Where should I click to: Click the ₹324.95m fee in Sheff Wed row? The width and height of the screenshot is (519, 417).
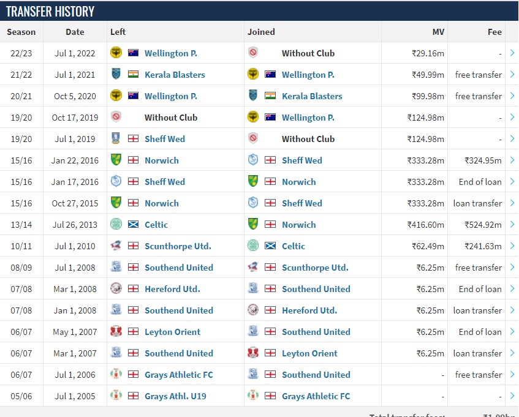[483, 160]
